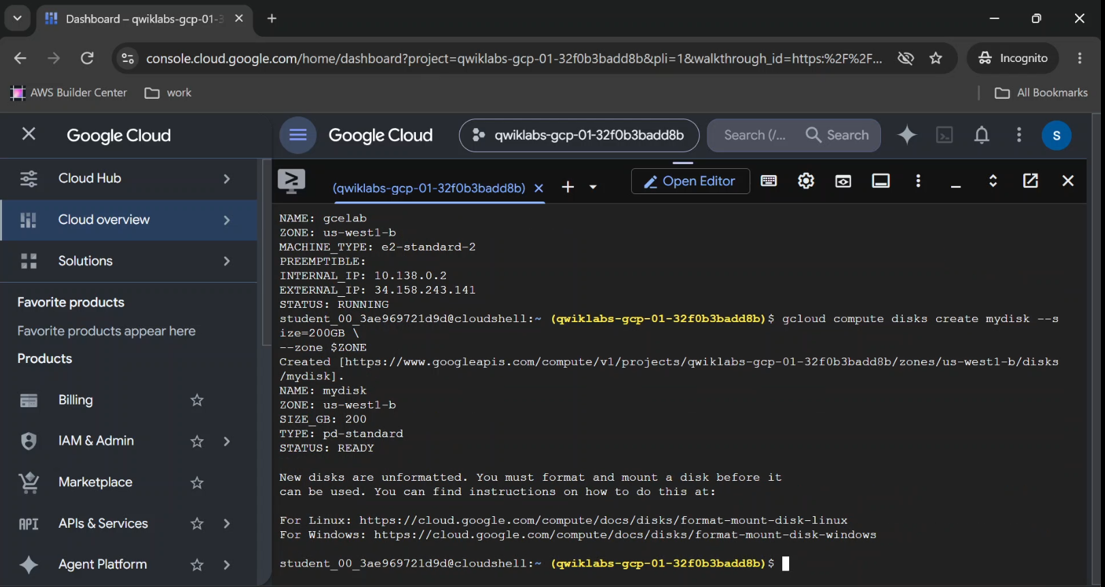This screenshot has height=587, width=1105.
Task: Open Cloud Shell in a new window
Action: [1031, 180]
